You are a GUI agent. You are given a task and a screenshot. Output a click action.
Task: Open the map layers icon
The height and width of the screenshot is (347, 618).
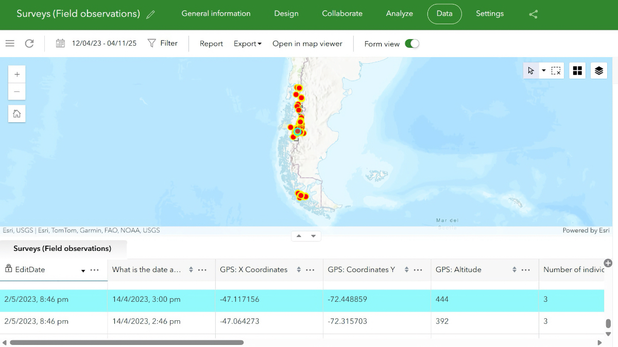599,70
